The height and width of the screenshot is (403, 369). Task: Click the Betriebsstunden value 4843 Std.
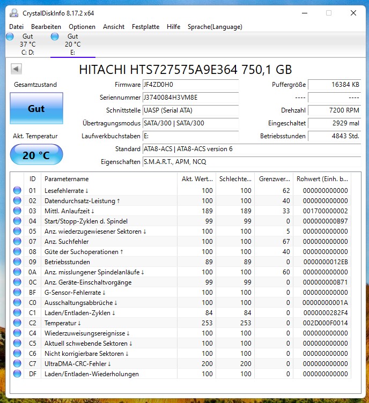click(334, 136)
